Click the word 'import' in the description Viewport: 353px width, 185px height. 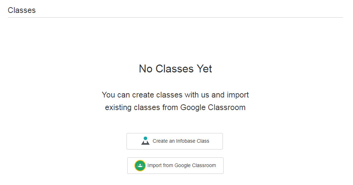point(238,95)
